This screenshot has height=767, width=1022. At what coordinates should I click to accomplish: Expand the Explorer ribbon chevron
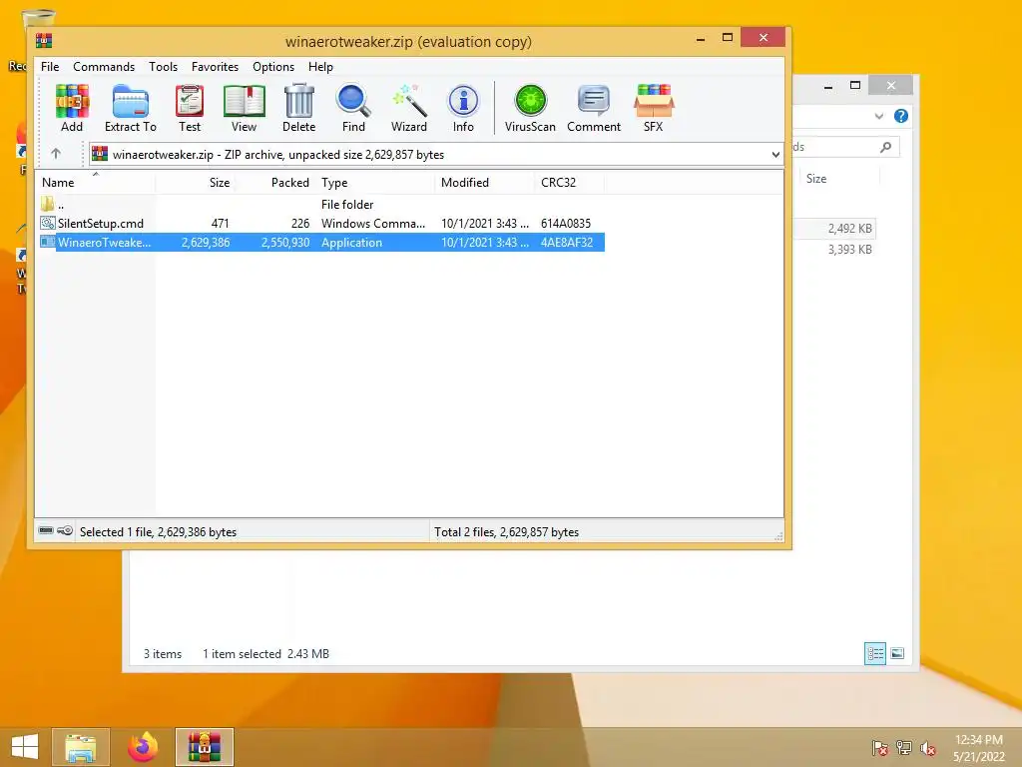pos(879,116)
